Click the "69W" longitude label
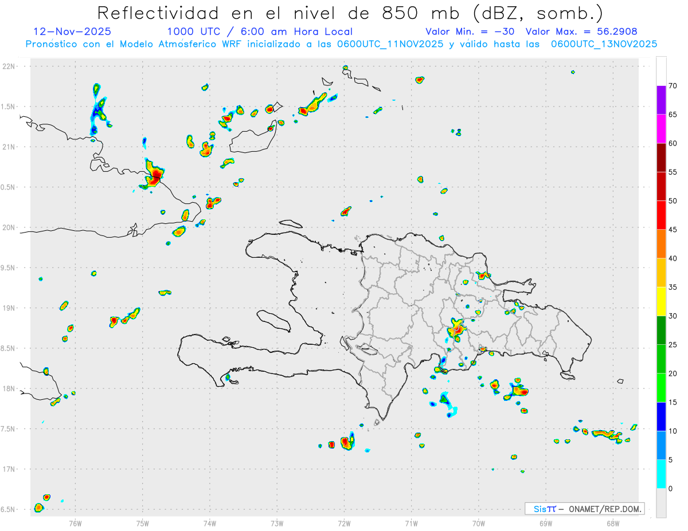 [x=546, y=523]
